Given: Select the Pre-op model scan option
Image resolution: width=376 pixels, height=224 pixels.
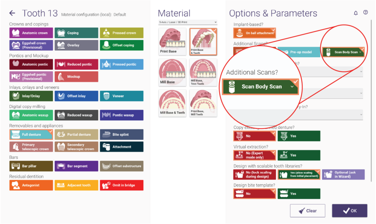Looking at the screenshot, I should [x=299, y=52].
